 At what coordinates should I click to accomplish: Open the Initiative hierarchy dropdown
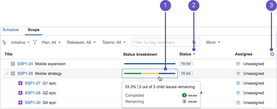[x=20, y=42]
